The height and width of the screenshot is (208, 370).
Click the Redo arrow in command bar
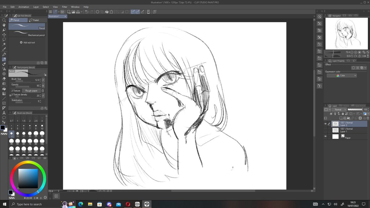(x=92, y=12)
